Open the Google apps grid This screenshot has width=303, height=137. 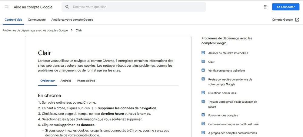pos(266,7)
